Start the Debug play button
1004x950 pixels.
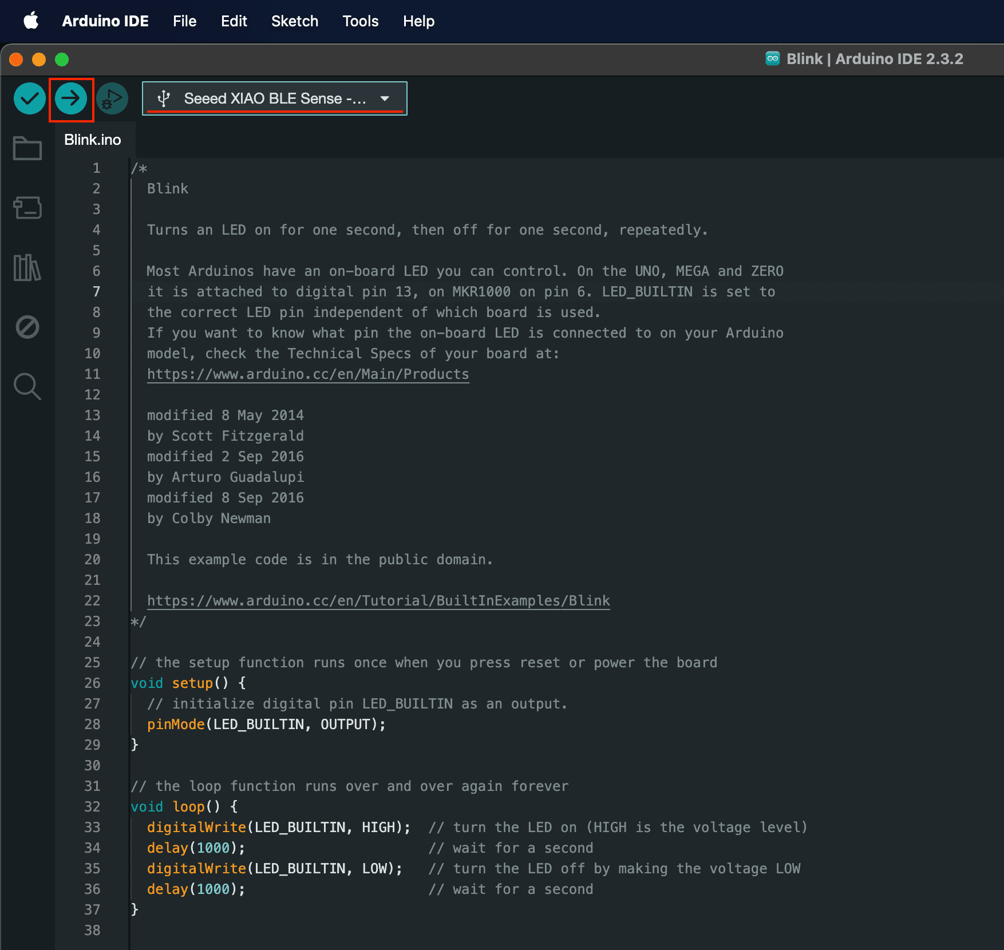click(x=112, y=98)
